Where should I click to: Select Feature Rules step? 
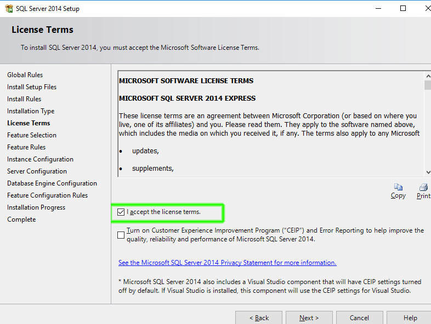(x=26, y=147)
